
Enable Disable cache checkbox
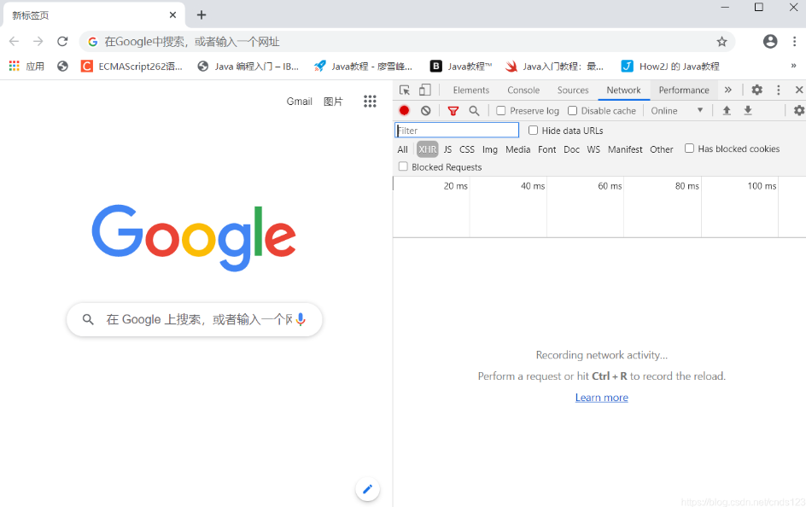572,110
